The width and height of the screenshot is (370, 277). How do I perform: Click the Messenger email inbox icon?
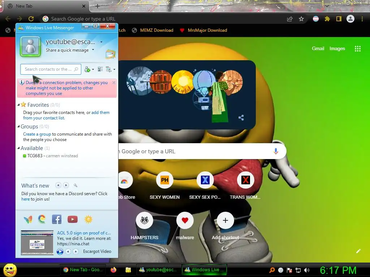tap(111, 54)
